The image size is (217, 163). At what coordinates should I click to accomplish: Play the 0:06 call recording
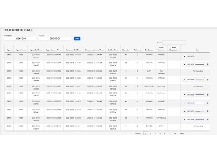184,95
